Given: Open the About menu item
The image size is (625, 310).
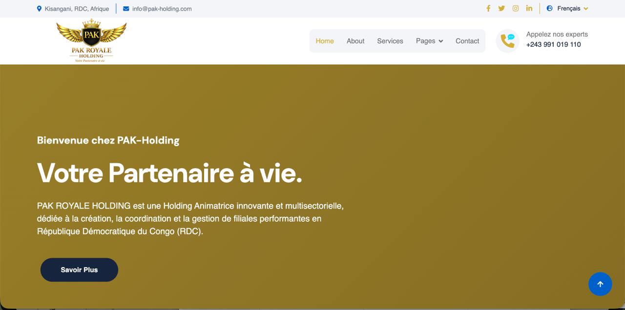Looking at the screenshot, I should tap(355, 41).
